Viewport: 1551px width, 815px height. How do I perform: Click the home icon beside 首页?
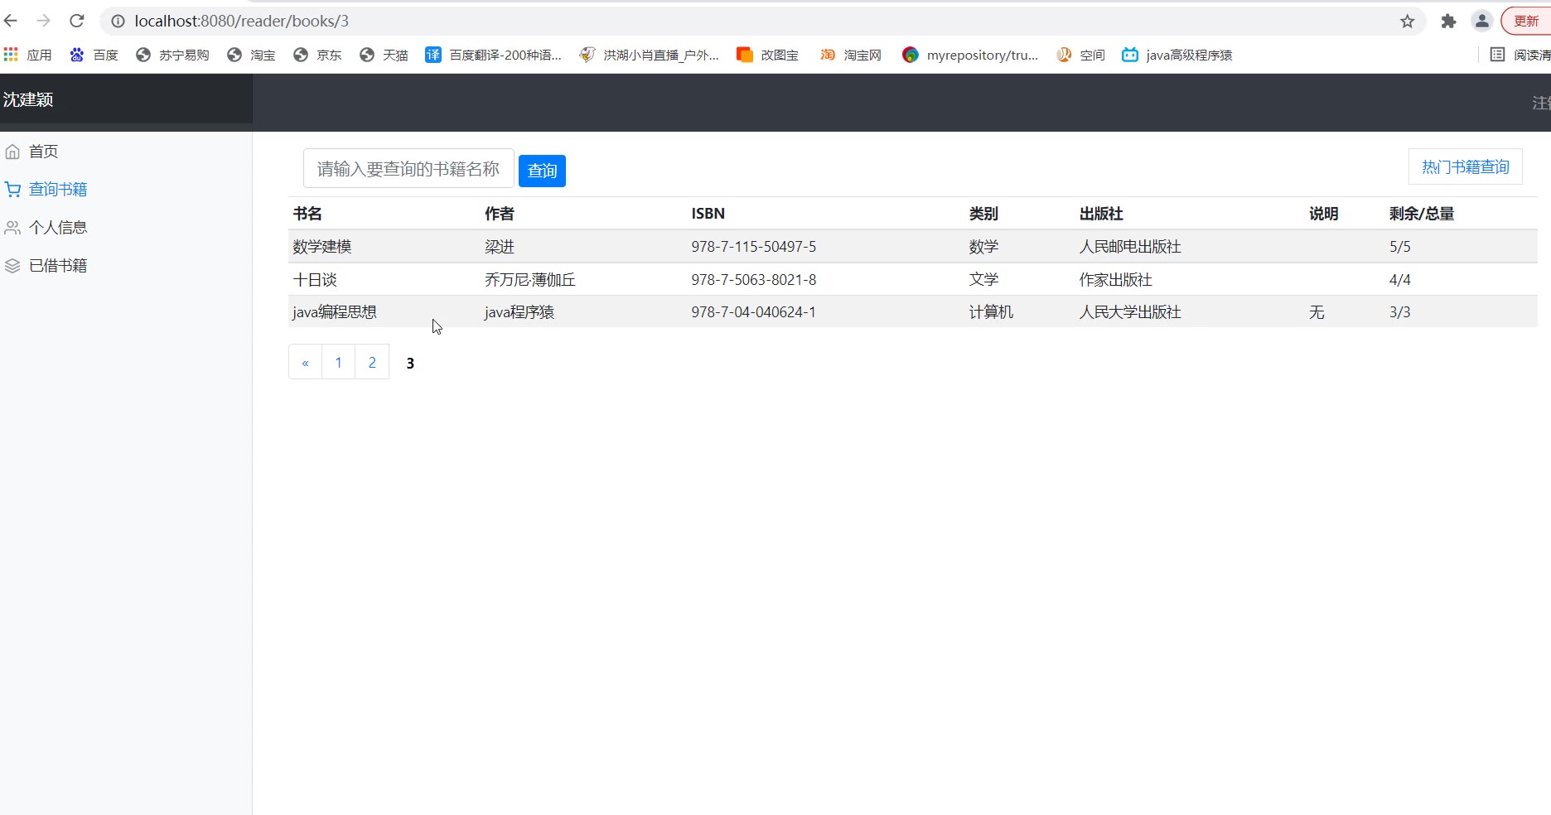tap(12, 152)
